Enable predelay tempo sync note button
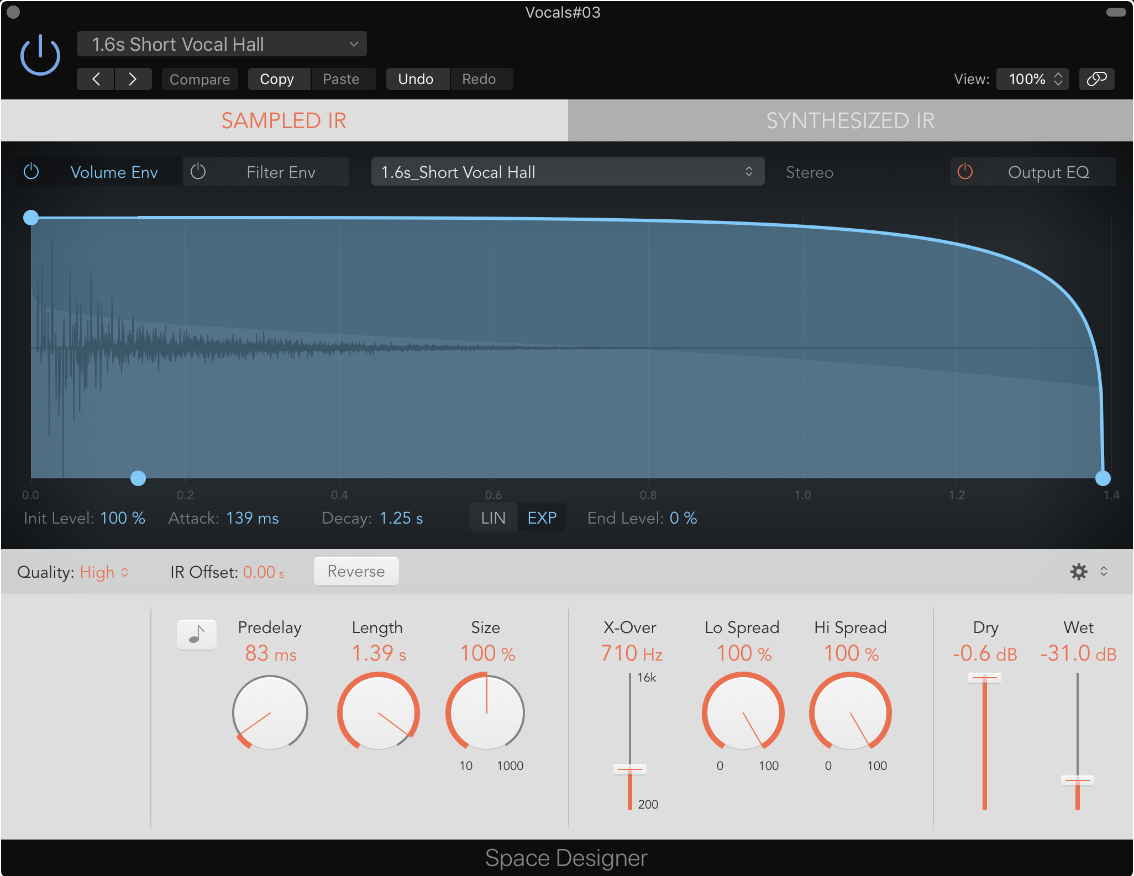This screenshot has height=876, width=1134. point(196,635)
